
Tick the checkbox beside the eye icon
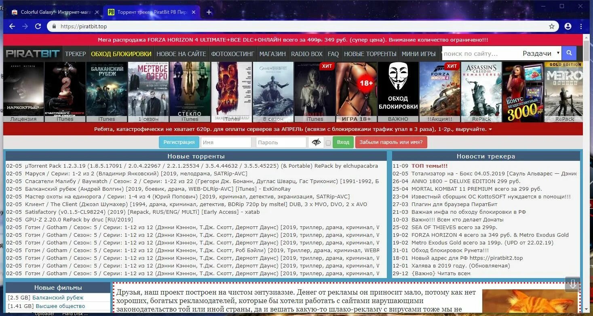click(328, 143)
